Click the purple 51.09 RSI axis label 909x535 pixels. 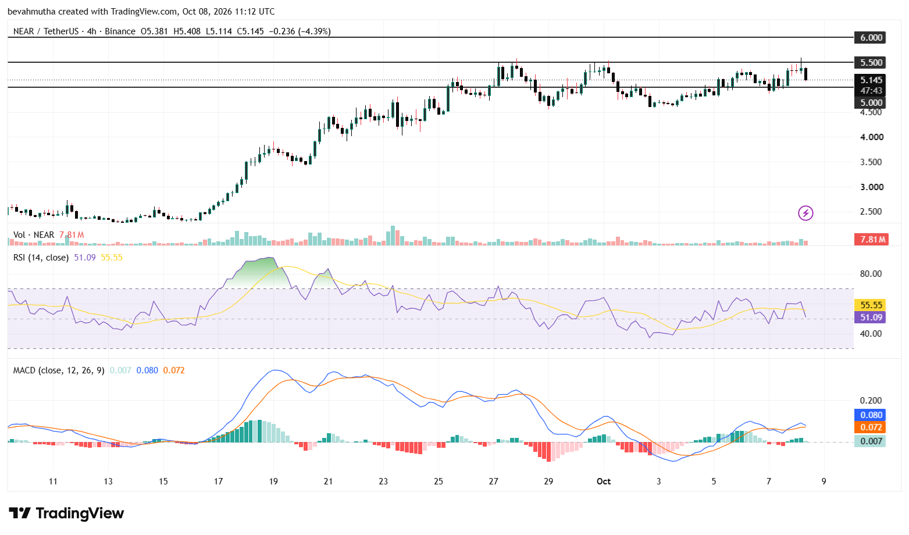(871, 318)
